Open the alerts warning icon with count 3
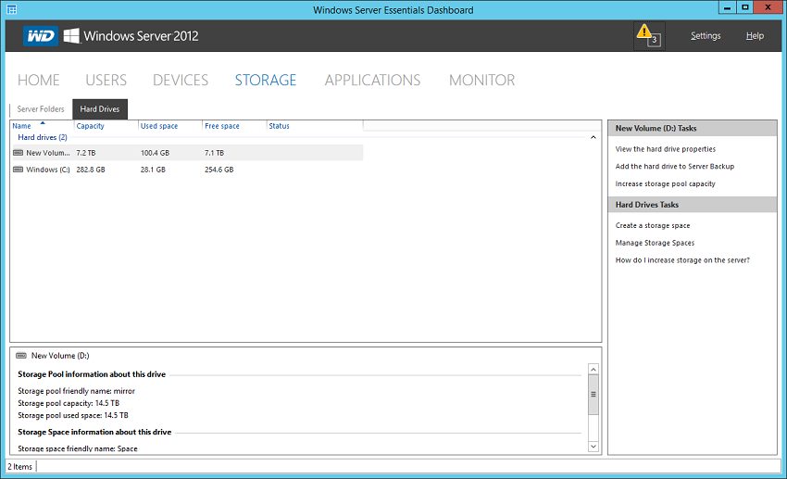 (x=649, y=35)
